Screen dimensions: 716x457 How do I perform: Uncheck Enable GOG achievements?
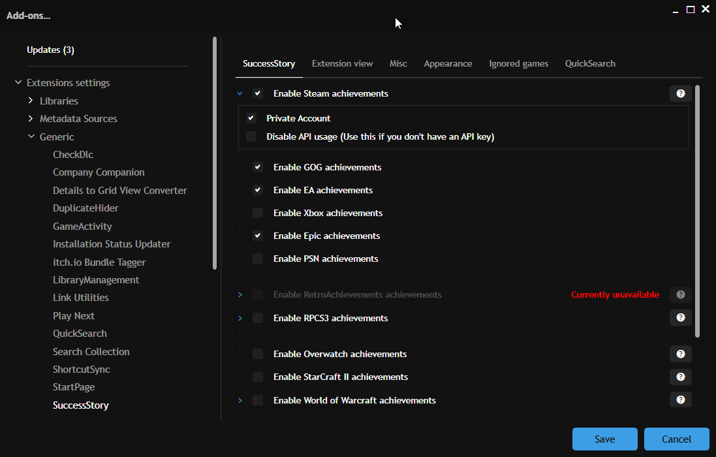point(258,167)
